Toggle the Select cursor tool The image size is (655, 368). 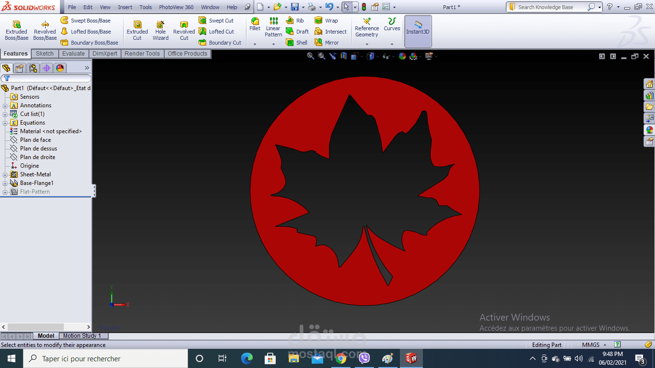[346, 7]
